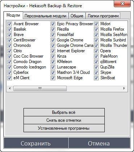The height and width of the screenshot is (152, 134).
Task: Uncheck the Chromodo checkbox
Action: pos(9,45)
